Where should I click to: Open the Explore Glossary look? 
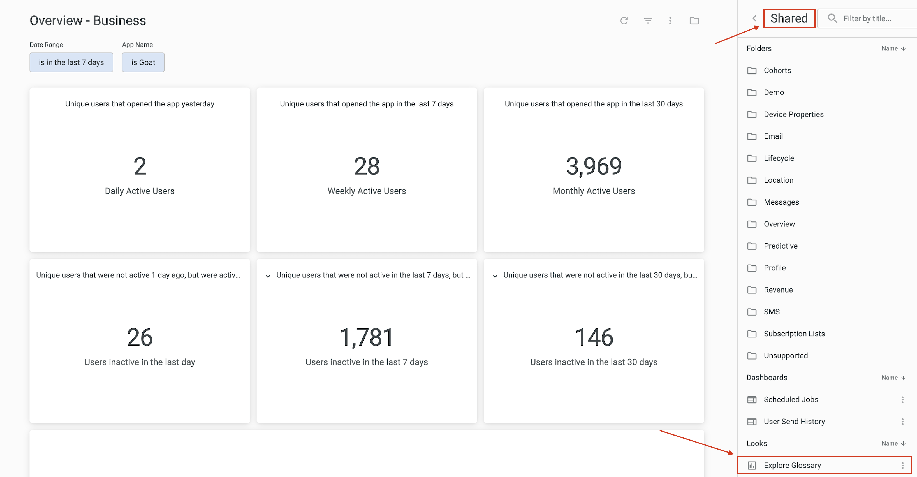point(792,465)
